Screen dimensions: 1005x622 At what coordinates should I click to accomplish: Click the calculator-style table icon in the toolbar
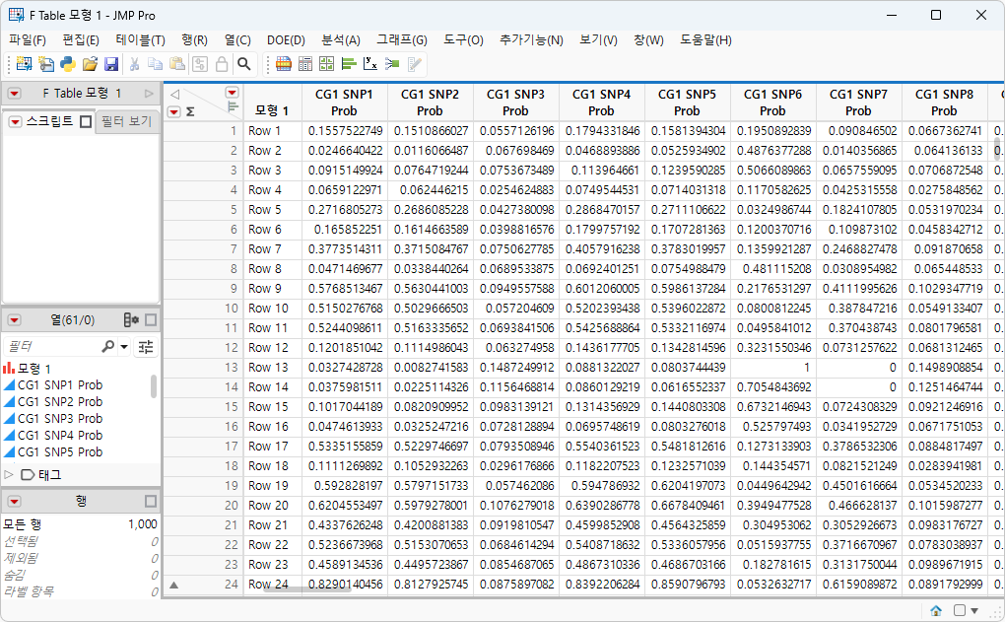click(x=305, y=63)
